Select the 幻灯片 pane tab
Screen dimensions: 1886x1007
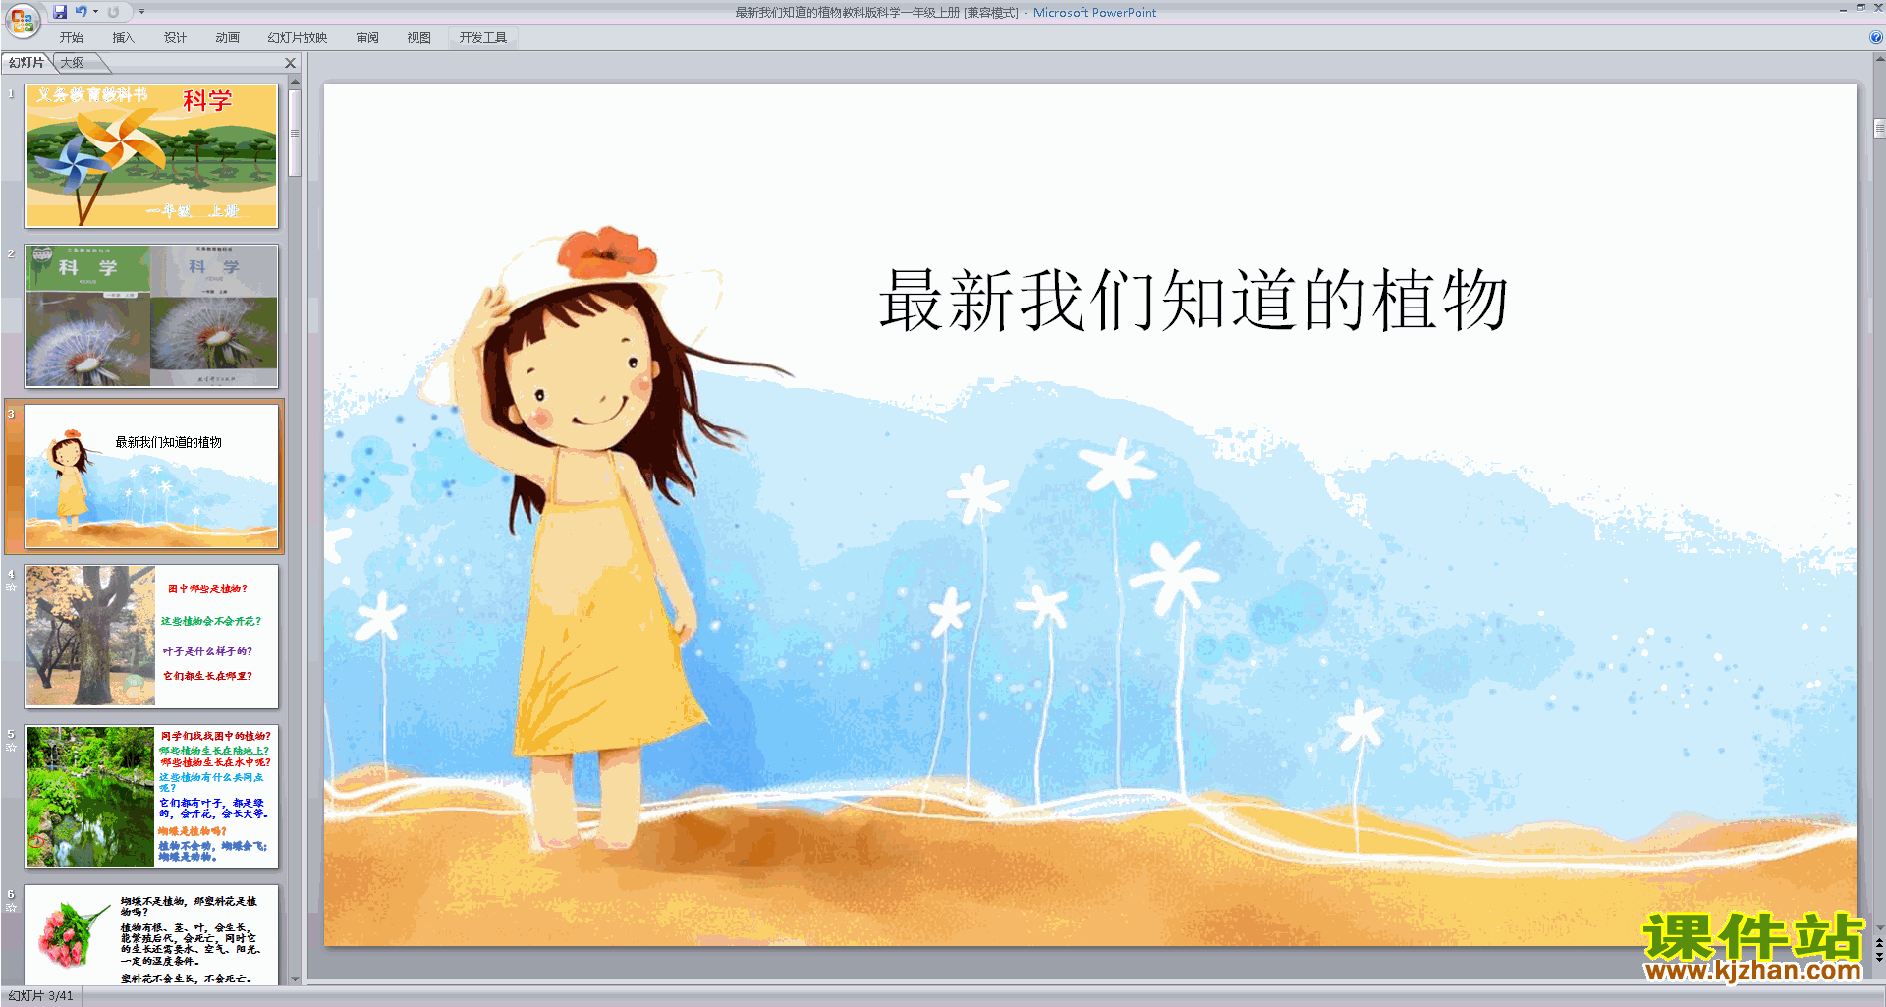pos(27,62)
